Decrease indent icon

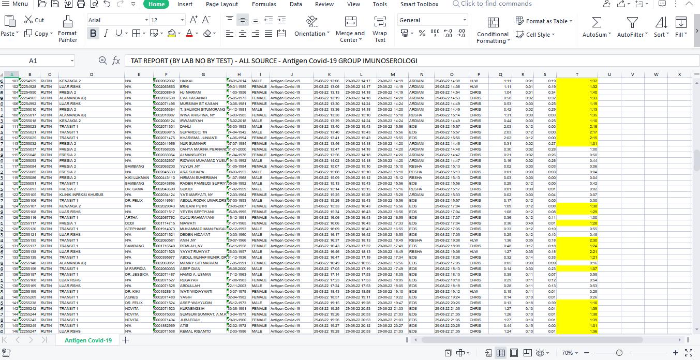[x=268, y=20]
